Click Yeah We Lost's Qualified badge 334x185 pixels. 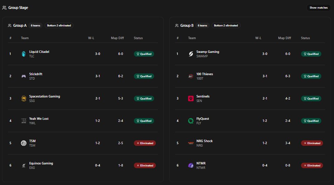144,121
